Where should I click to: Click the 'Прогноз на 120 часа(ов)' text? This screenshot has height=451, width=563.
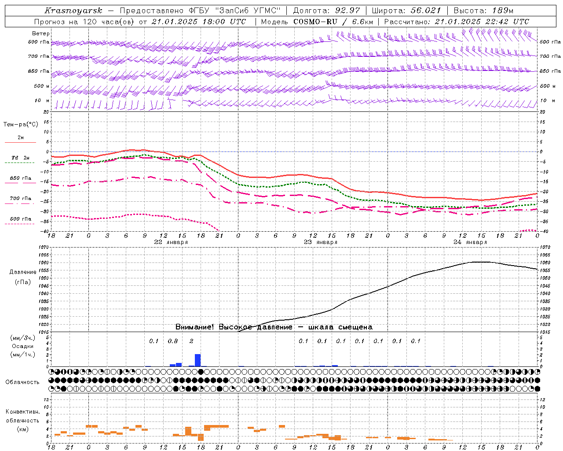[84, 22]
